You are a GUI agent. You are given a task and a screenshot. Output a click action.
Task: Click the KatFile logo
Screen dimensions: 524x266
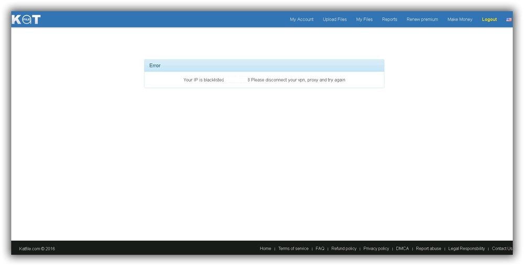click(26, 19)
